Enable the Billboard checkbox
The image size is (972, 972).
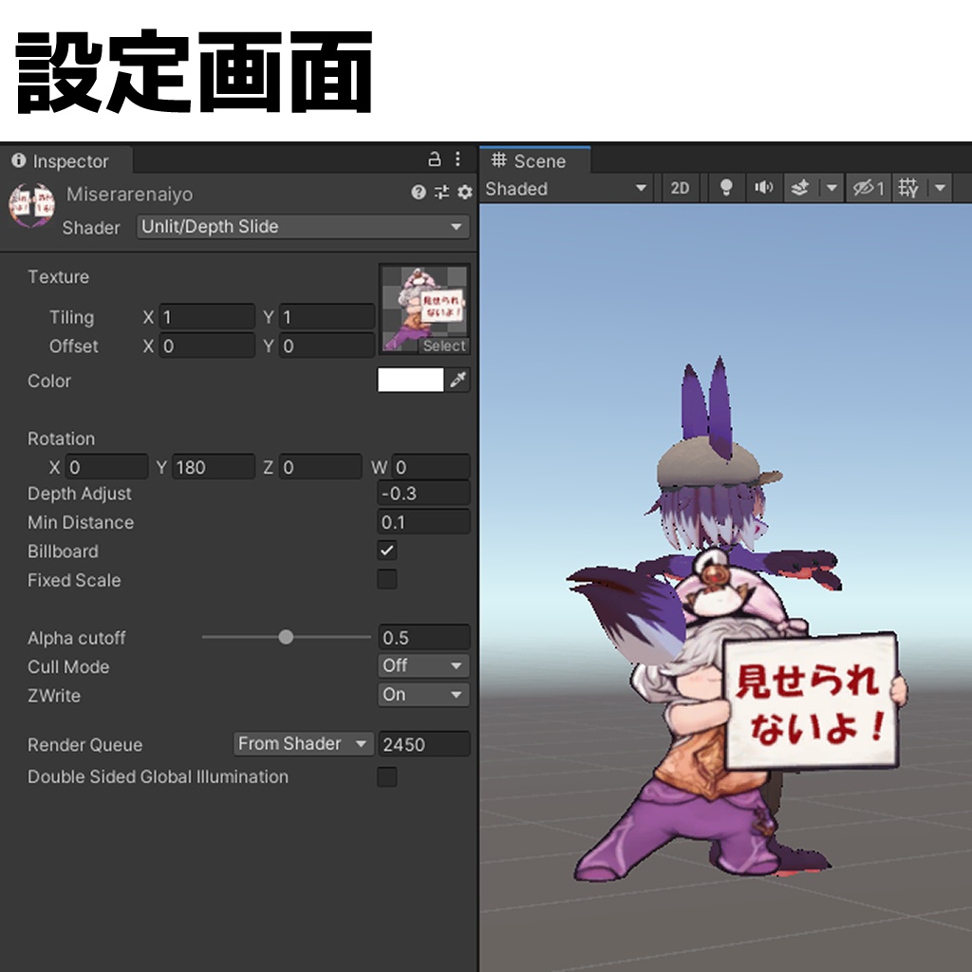tap(386, 551)
